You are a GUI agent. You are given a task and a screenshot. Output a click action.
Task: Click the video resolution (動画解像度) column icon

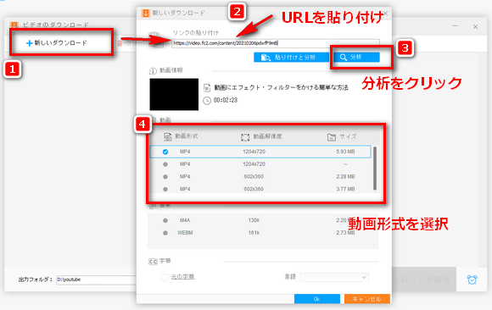click(245, 137)
